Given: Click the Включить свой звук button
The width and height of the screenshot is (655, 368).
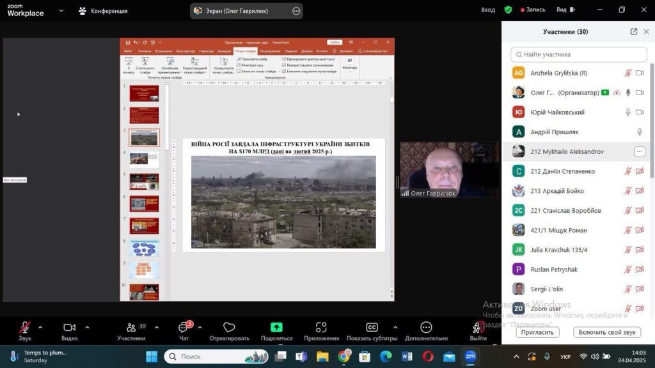Looking at the screenshot, I should coord(606,332).
